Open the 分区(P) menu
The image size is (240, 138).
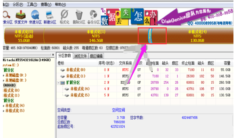(x=18, y=5)
